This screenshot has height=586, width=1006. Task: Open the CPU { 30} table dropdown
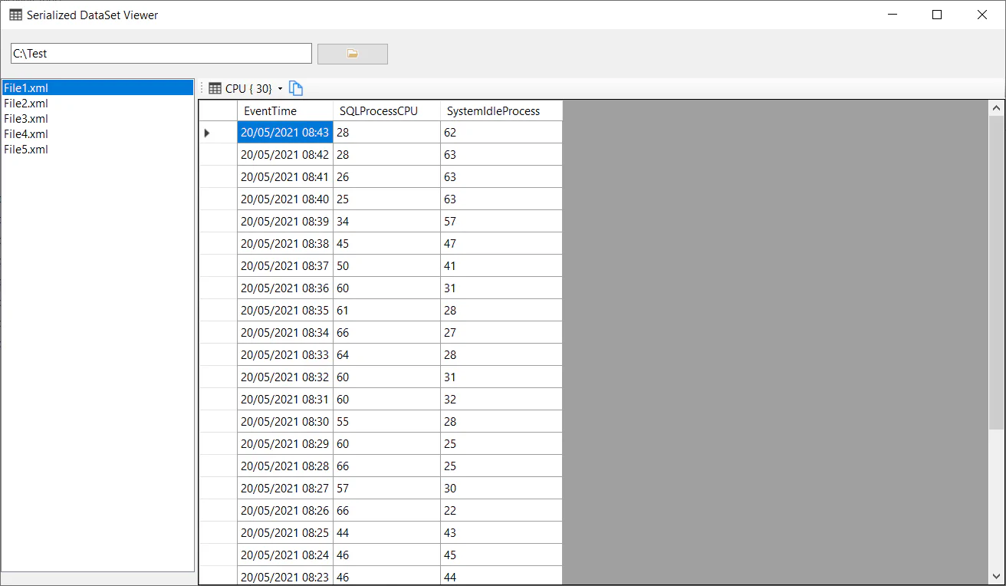click(280, 88)
